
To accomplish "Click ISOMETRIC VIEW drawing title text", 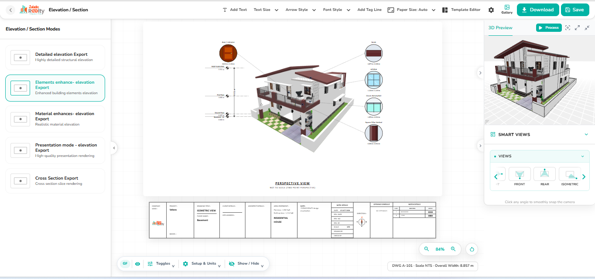I will (206, 211).
